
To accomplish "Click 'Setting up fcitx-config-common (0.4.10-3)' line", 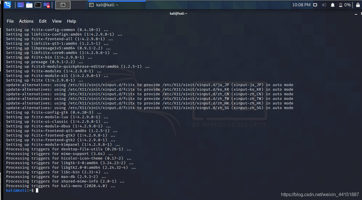I will (x=57, y=30).
